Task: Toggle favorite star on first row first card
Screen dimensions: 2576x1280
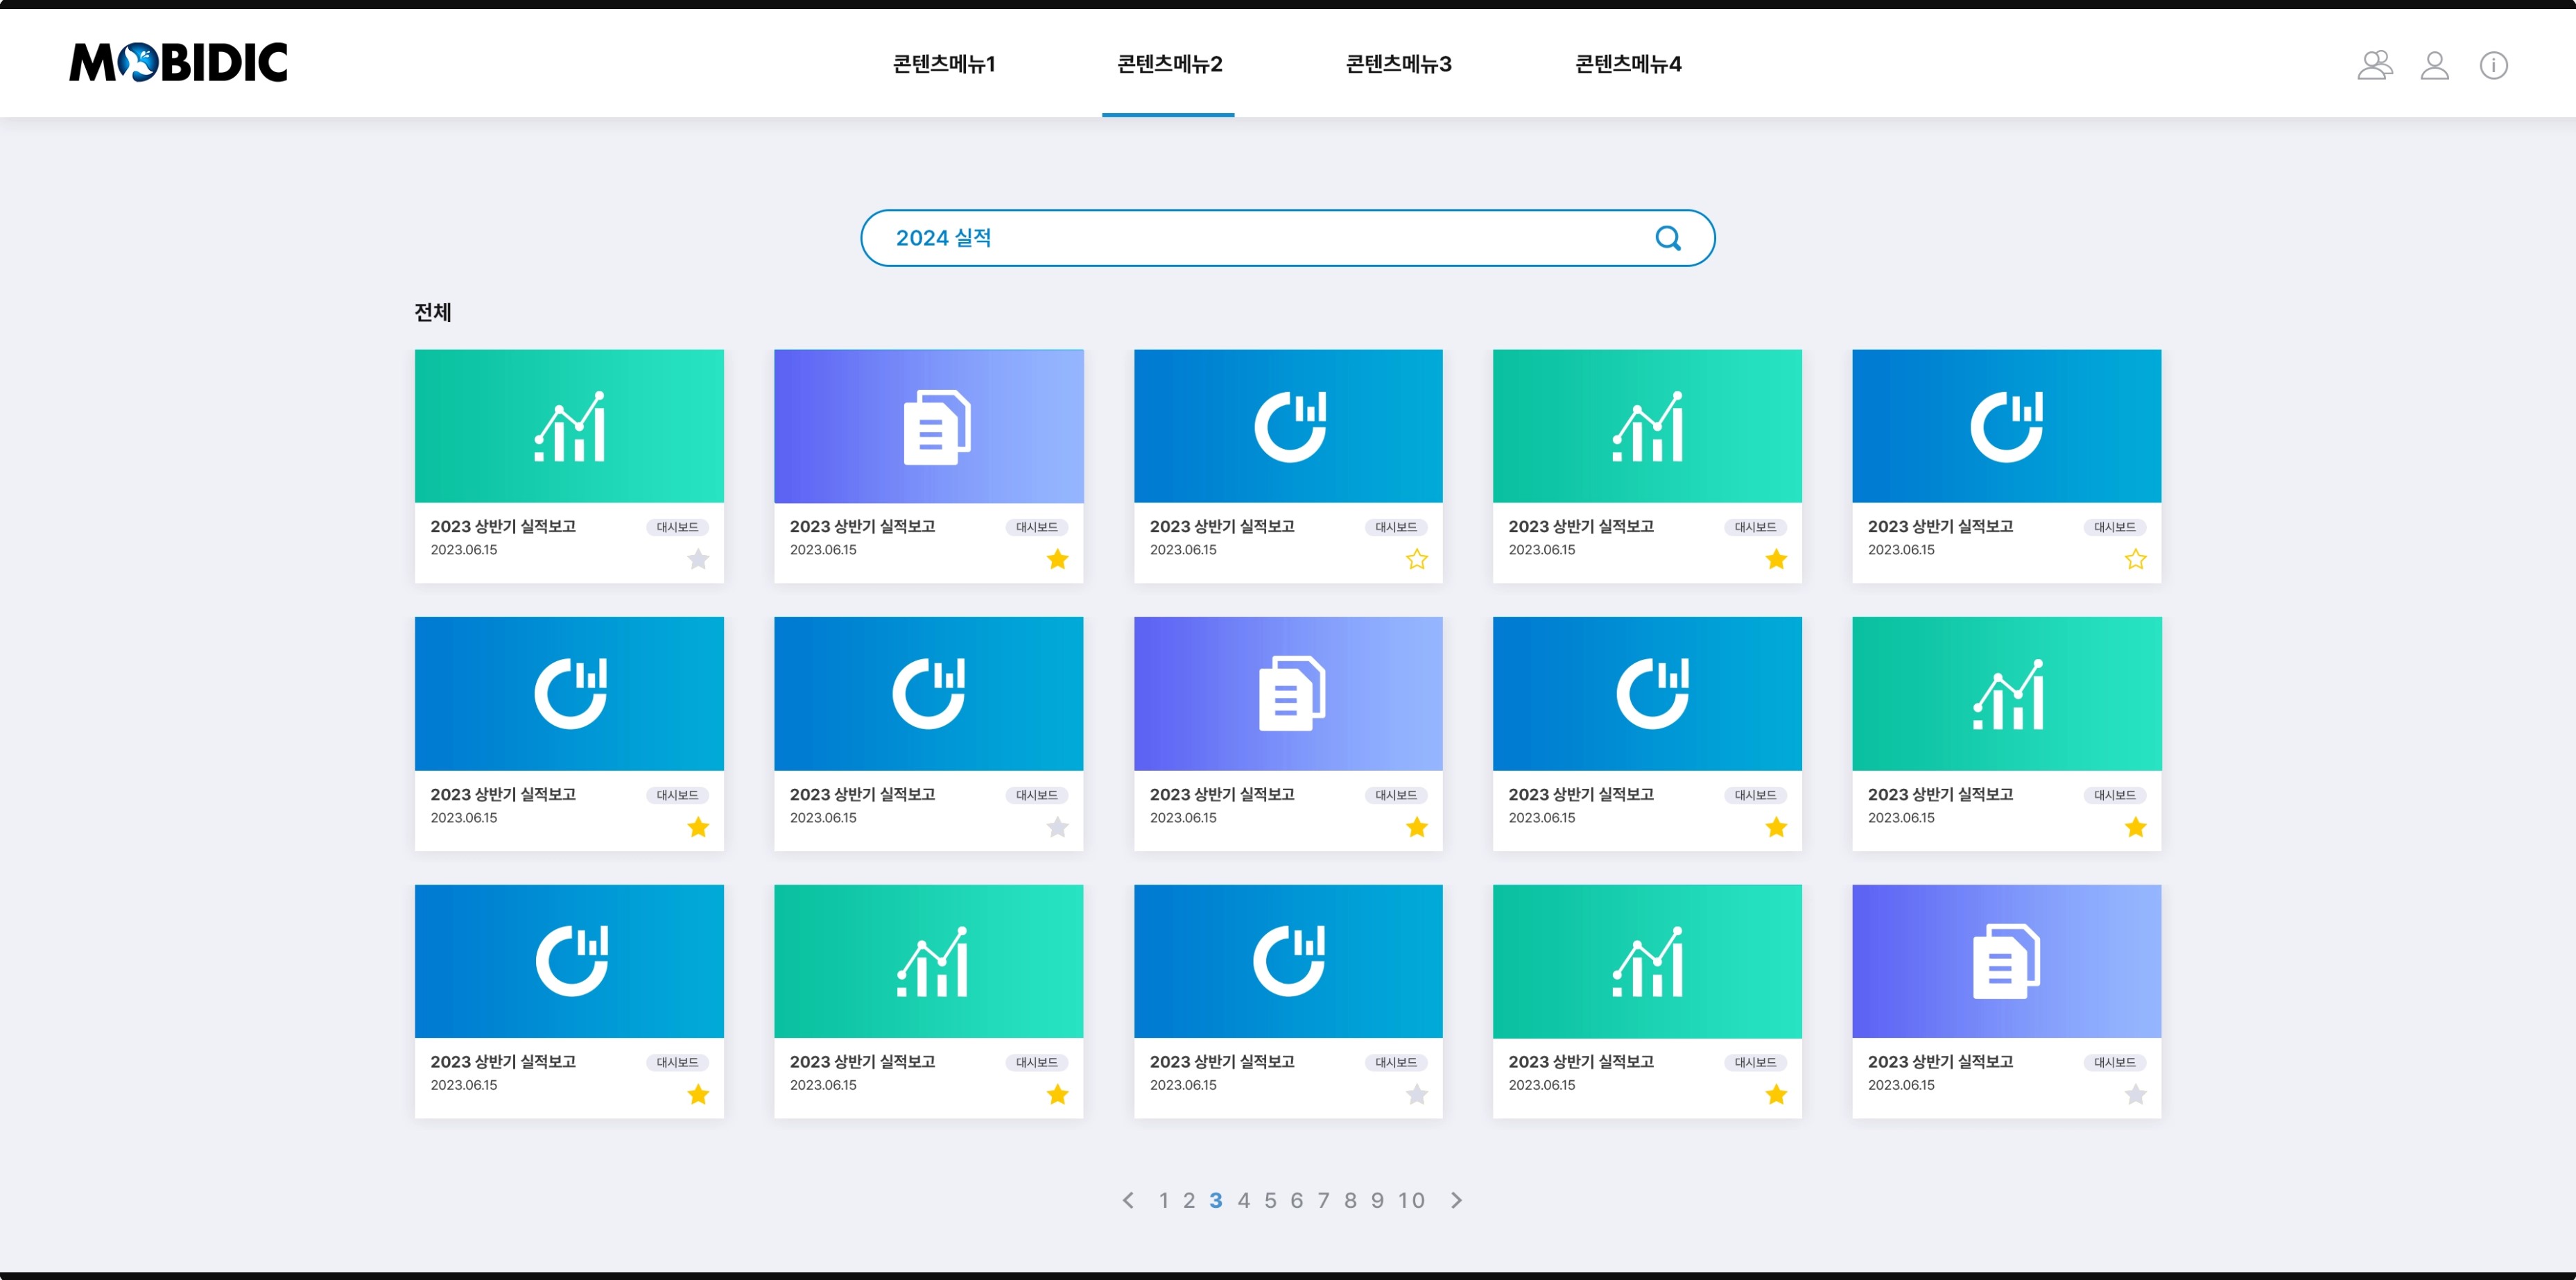Action: coord(698,559)
